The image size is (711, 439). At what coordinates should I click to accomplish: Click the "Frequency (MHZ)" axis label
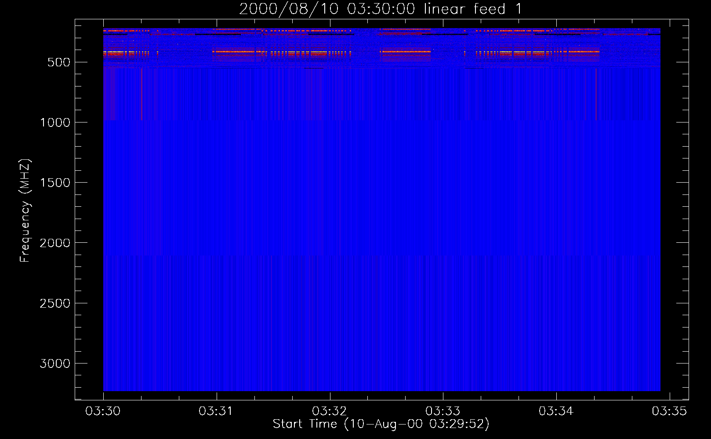(x=25, y=211)
